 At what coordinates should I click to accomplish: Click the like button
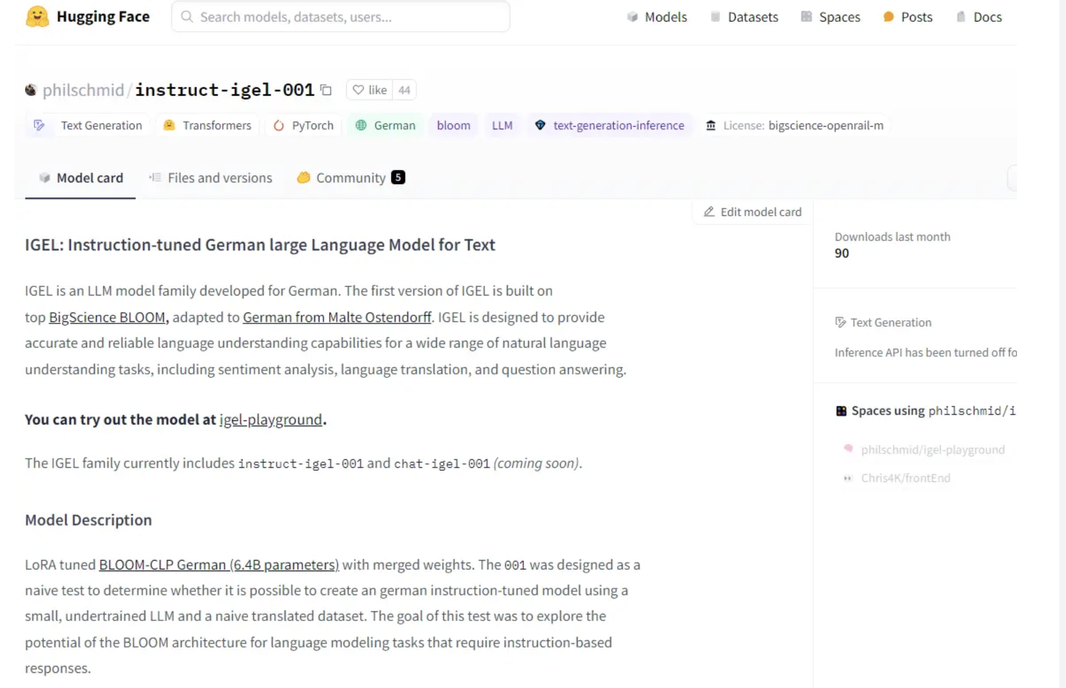370,90
